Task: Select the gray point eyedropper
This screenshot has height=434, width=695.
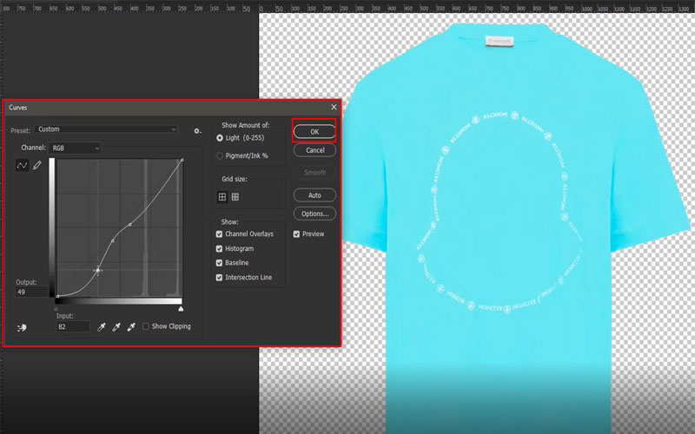Action: point(116,327)
